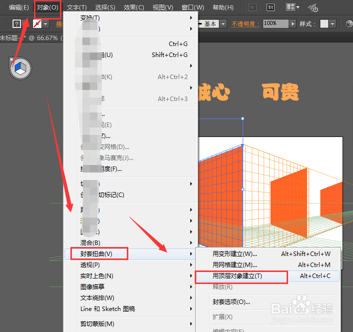Click the top selection handle on canvas
This screenshot has height=332, width=353.
pyautogui.click(x=243, y=118)
